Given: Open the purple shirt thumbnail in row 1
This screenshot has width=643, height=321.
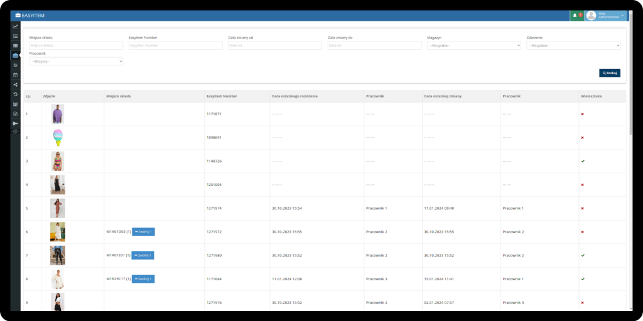Looking at the screenshot, I should pyautogui.click(x=58, y=114).
